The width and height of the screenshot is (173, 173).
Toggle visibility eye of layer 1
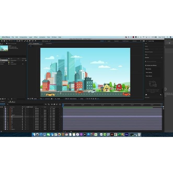22,109
